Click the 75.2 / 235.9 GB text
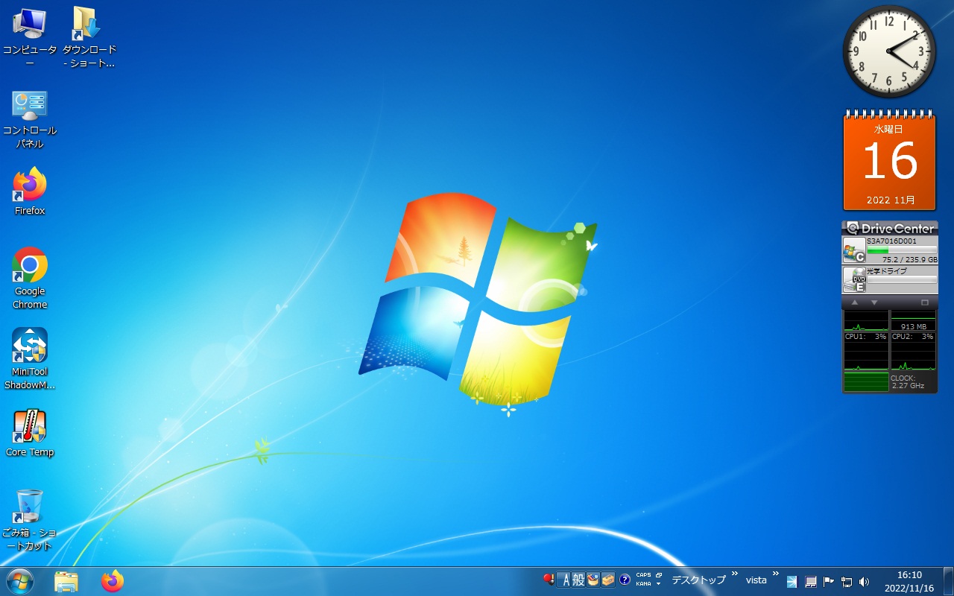This screenshot has height=596, width=954. 909,260
